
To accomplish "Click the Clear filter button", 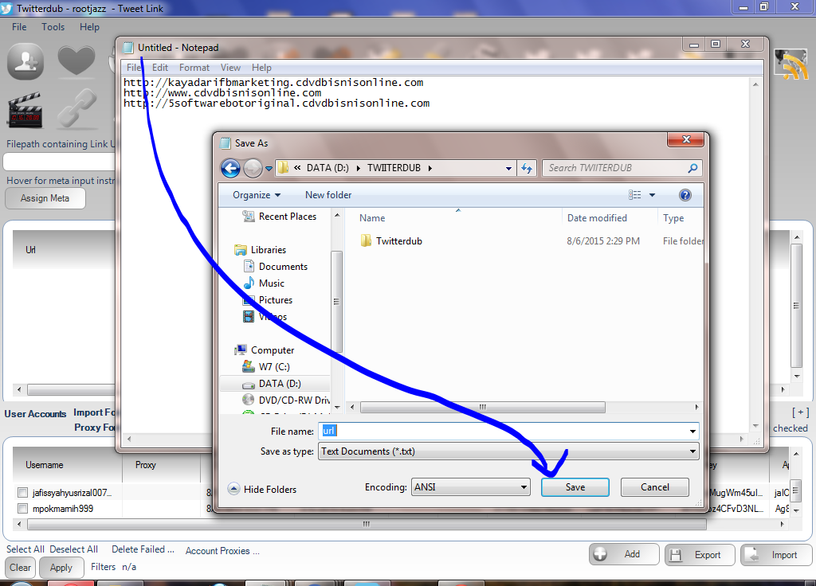I will click(20, 567).
